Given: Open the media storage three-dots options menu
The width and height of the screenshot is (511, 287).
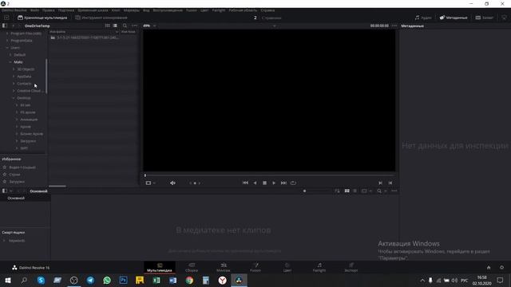Looking at the screenshot, I should 135,26.
